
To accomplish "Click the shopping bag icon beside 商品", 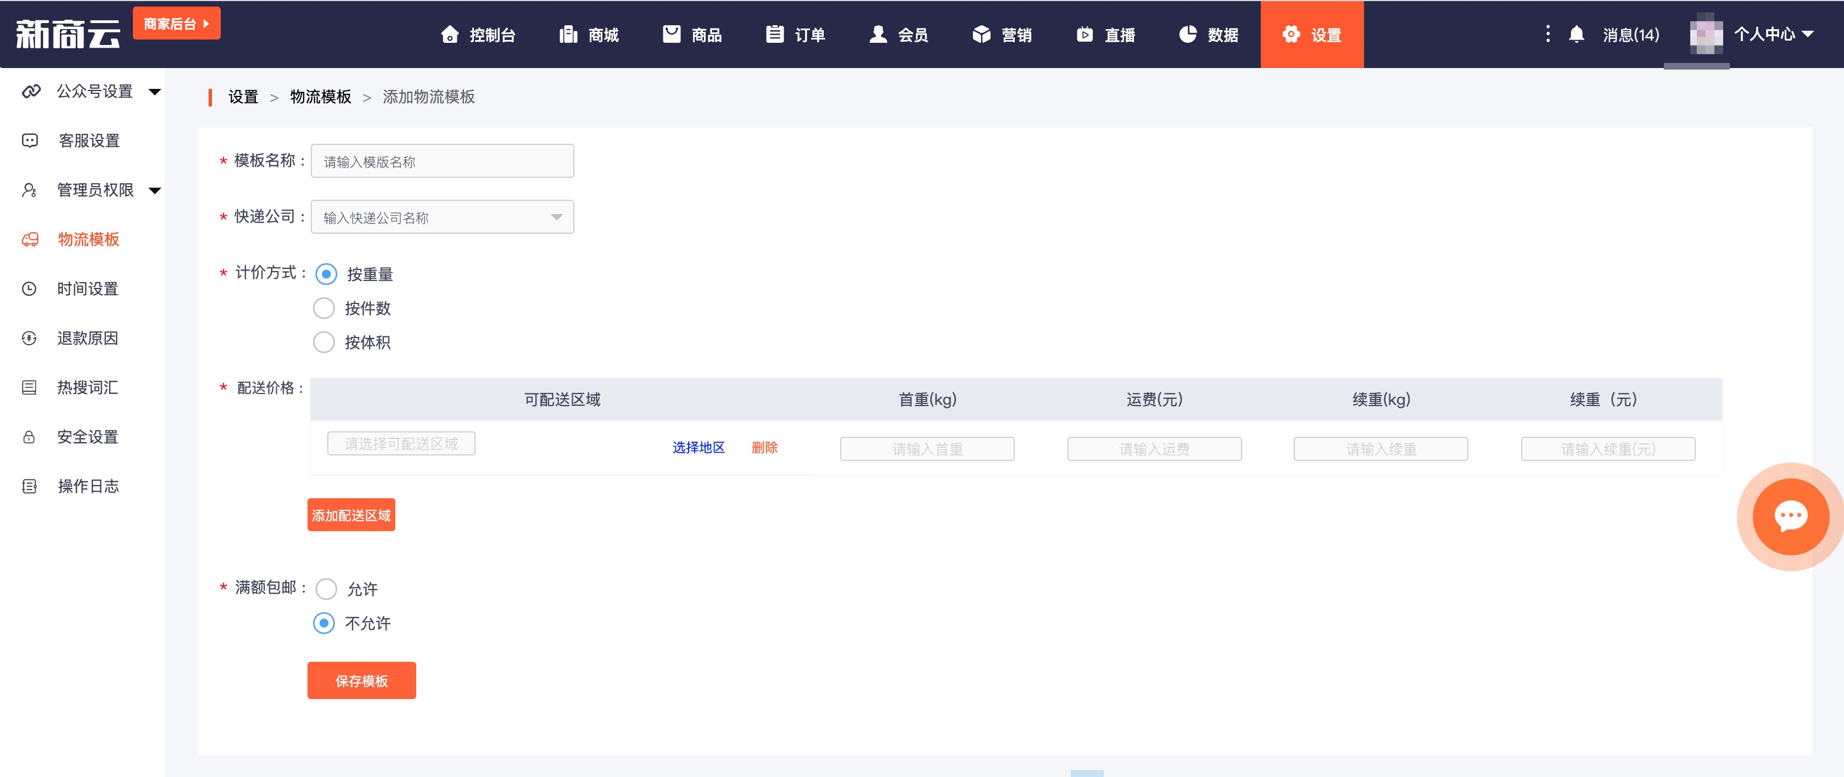I will click(672, 35).
